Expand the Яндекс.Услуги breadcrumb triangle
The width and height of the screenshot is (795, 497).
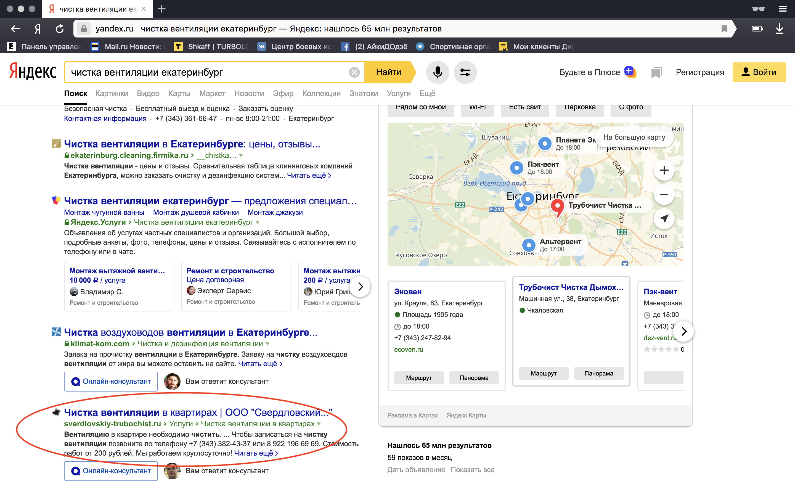(258, 222)
